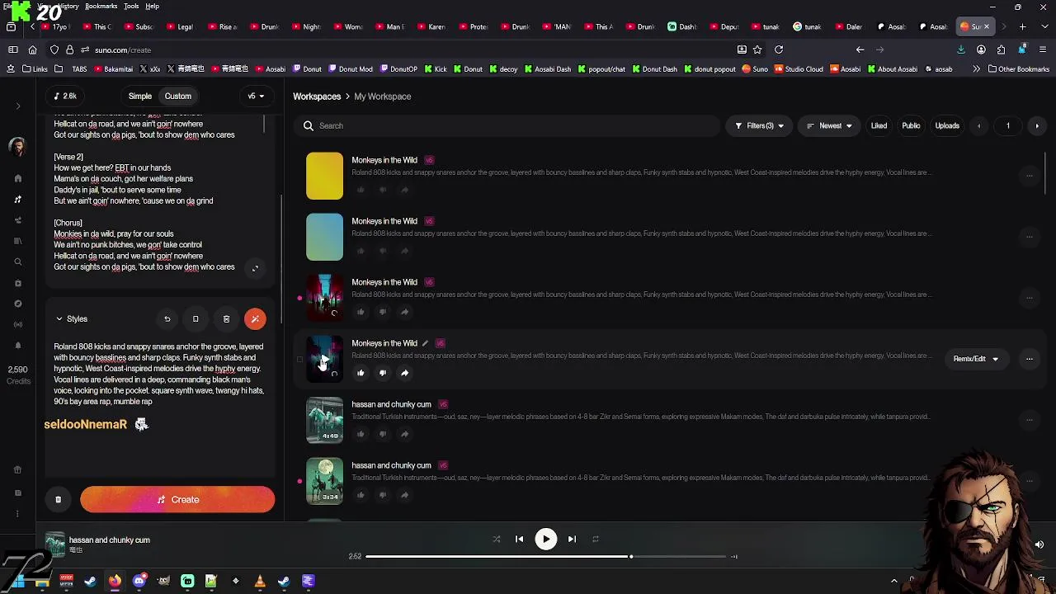This screenshot has height=594, width=1056.
Task: Open the v6 model version dropdown
Action: [x=256, y=97]
